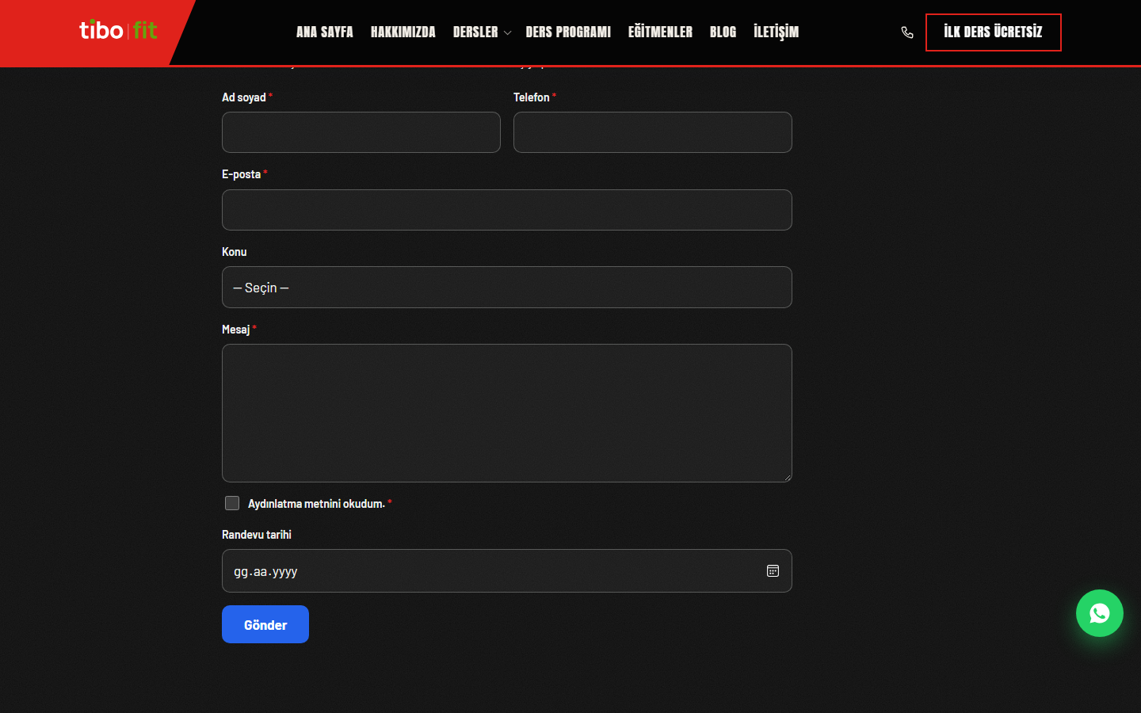Focus the Ad soyad field

pyautogui.click(x=361, y=132)
